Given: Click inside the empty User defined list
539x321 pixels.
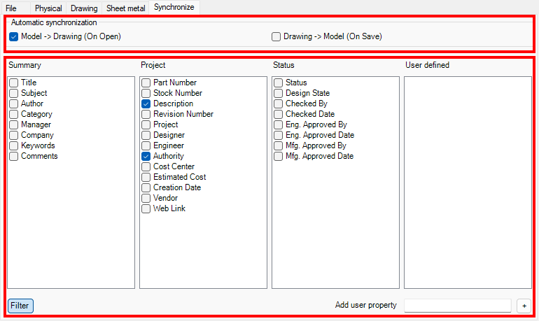Looking at the screenshot, I should click(468, 182).
